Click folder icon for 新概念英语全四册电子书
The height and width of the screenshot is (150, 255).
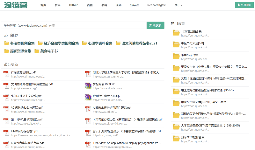(x=176, y=115)
